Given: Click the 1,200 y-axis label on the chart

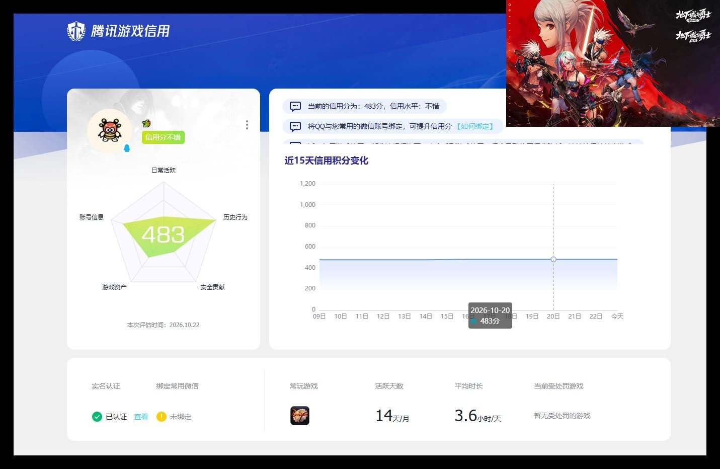Looking at the screenshot, I should [307, 184].
